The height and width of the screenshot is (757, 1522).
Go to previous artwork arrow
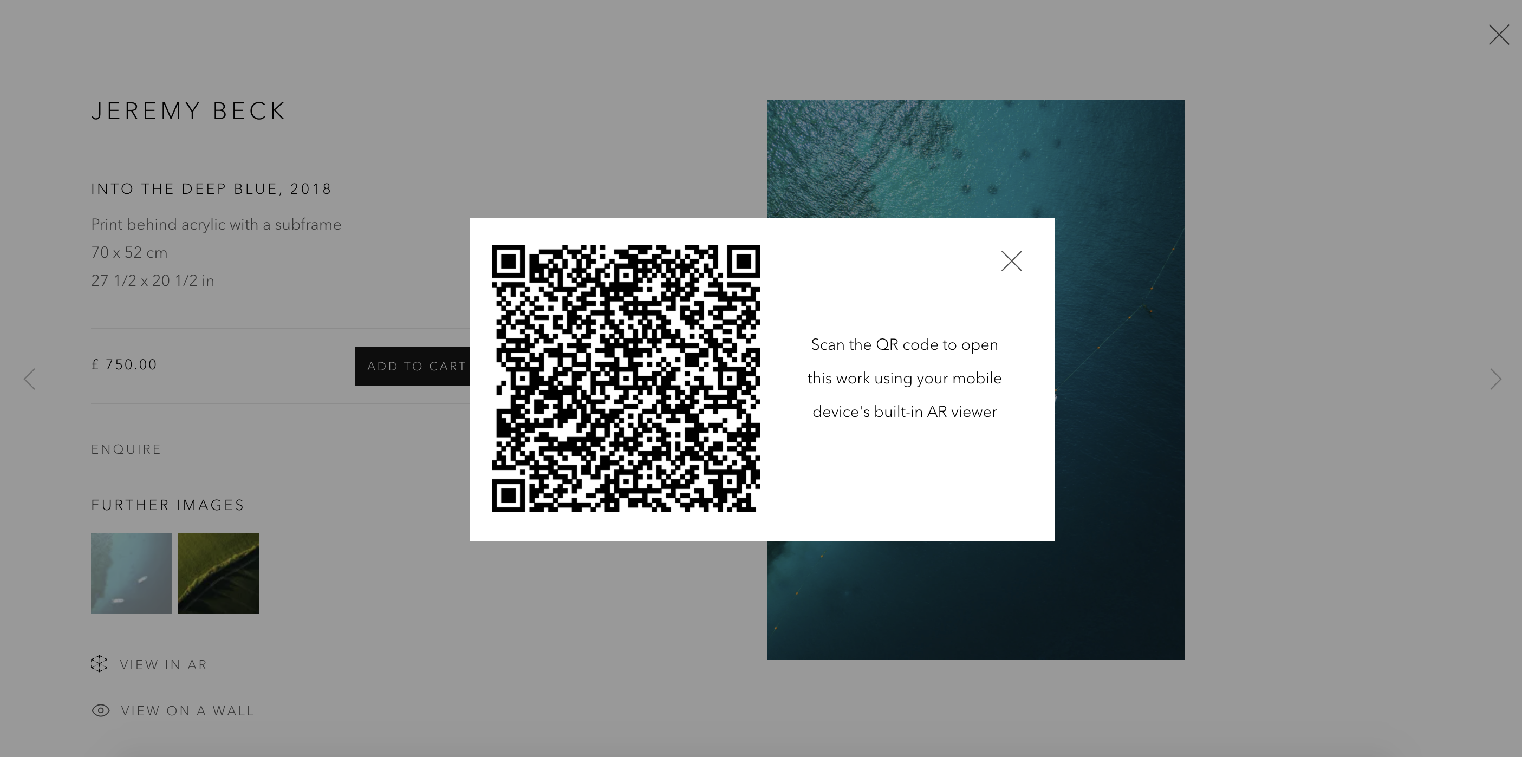(30, 379)
